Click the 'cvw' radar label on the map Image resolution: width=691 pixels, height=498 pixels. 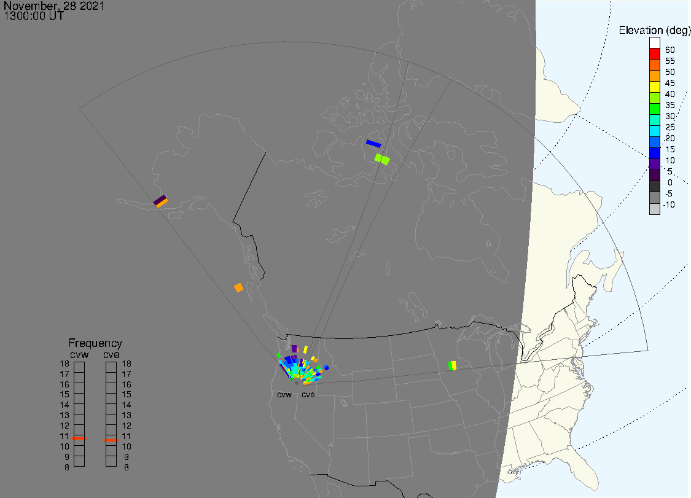click(x=284, y=394)
